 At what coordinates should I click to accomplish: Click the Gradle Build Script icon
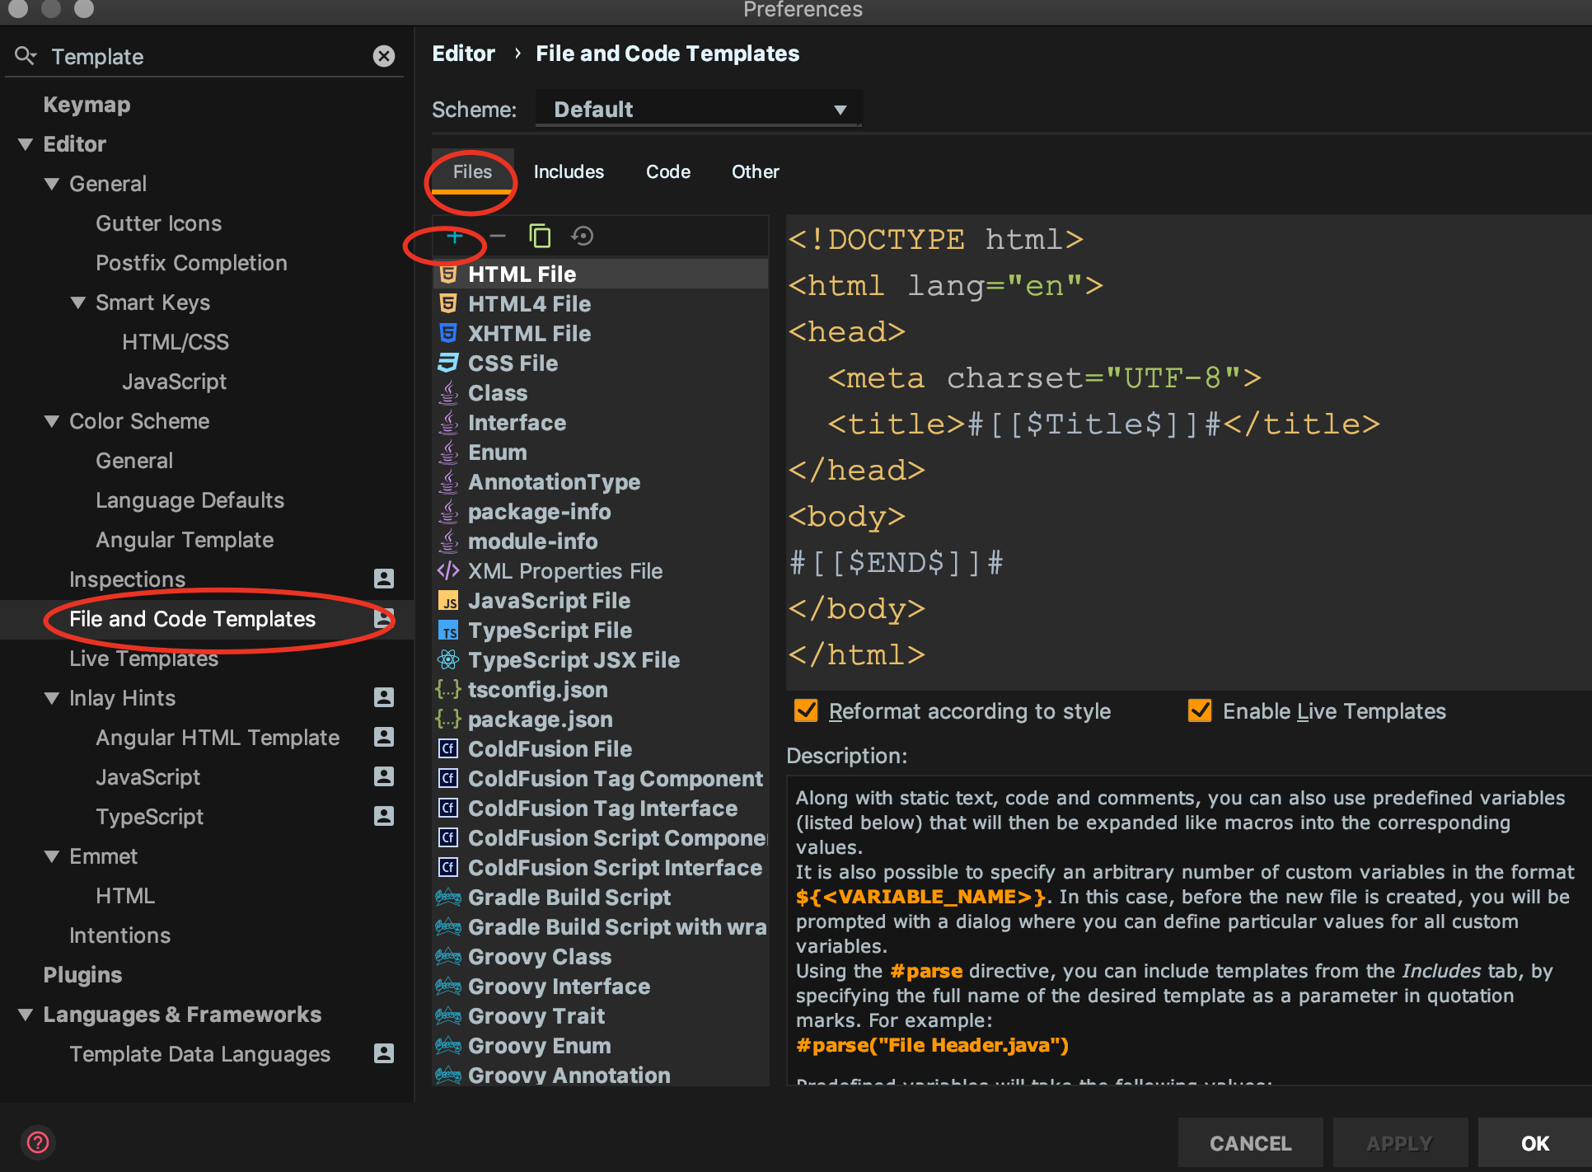point(448,898)
